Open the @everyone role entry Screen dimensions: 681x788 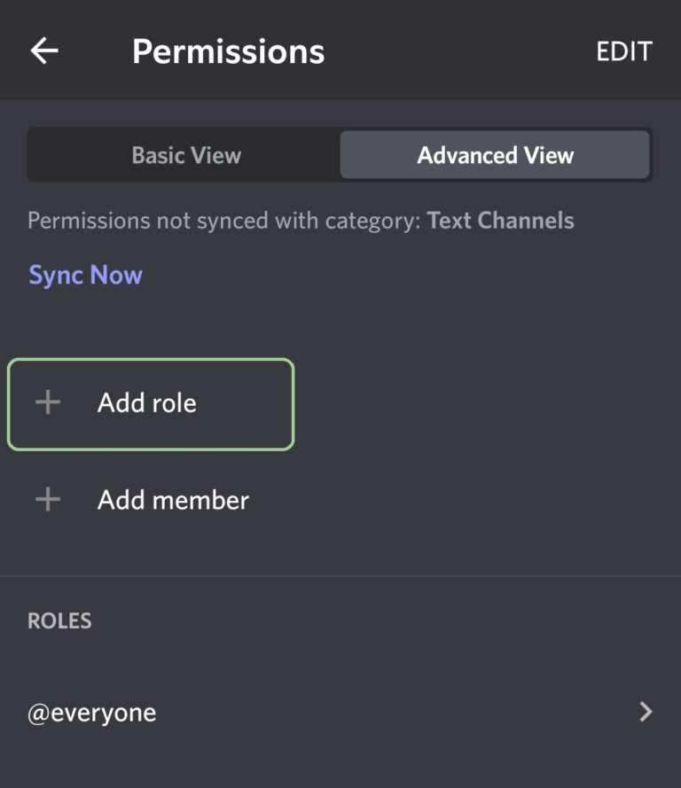point(340,713)
